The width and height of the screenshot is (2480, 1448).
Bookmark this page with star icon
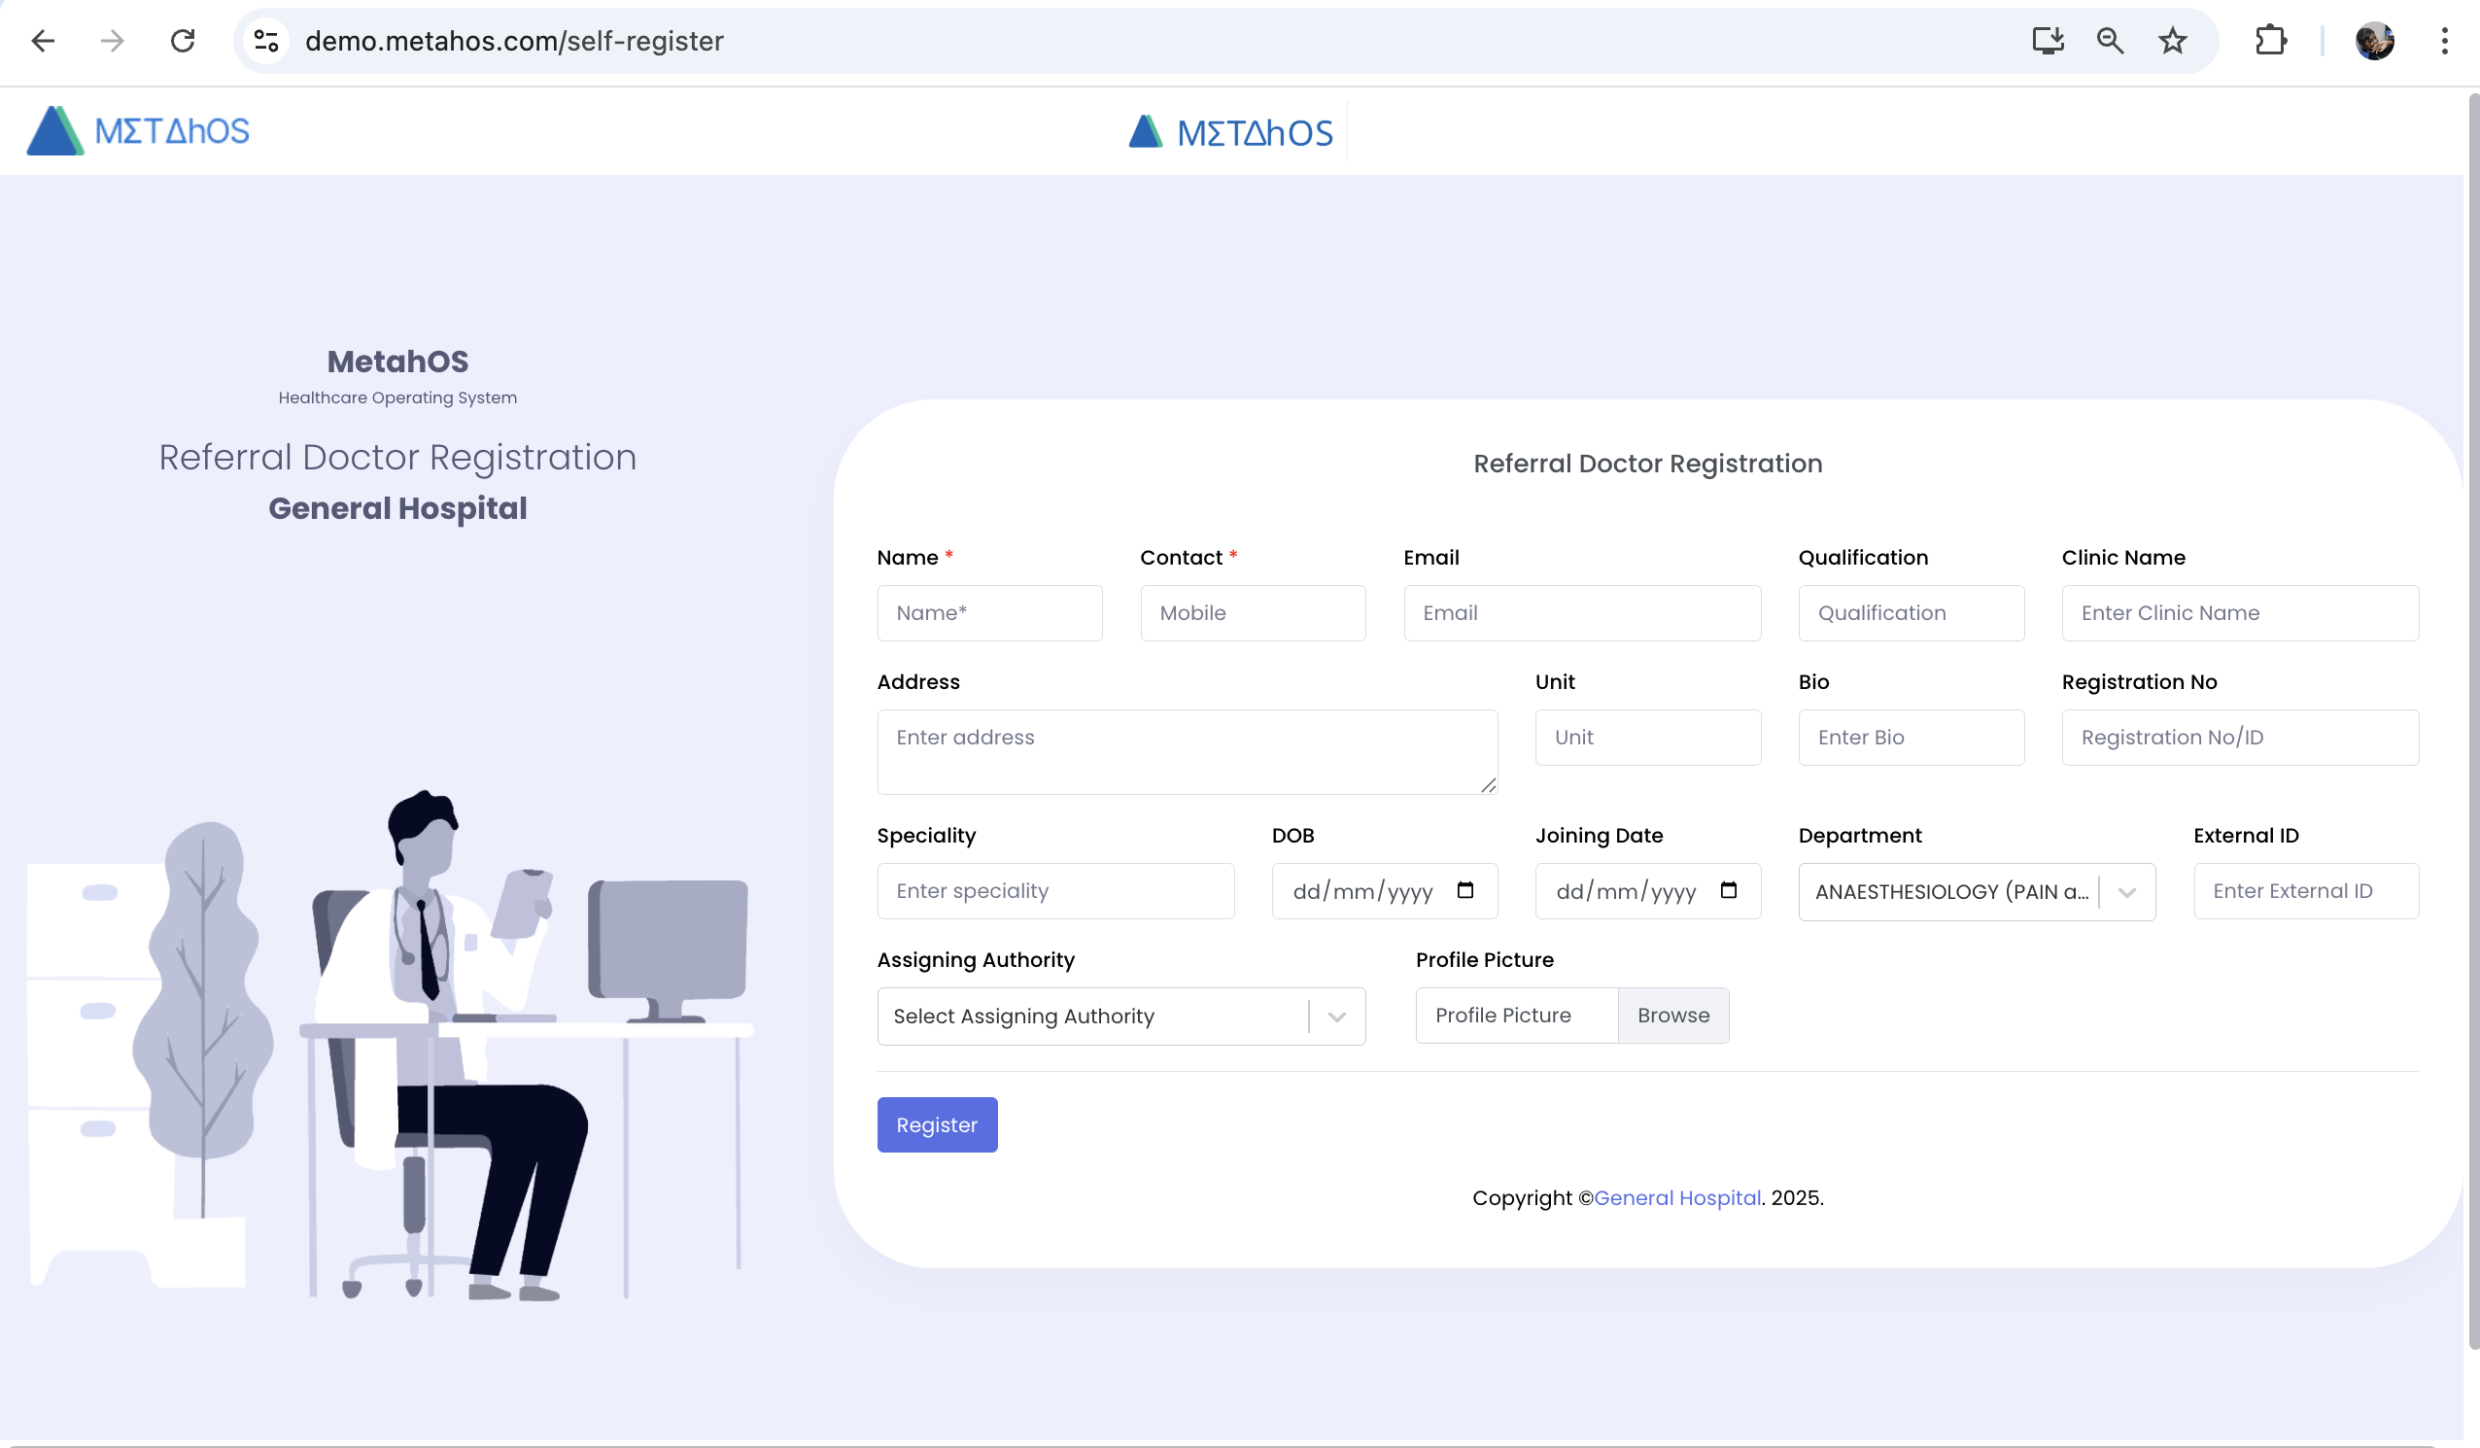tap(2172, 41)
